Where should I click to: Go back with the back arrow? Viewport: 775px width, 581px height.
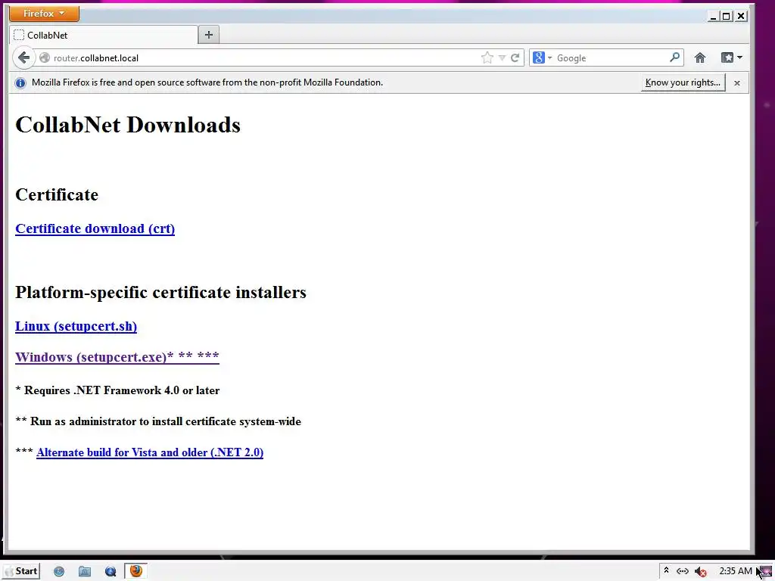tap(23, 57)
